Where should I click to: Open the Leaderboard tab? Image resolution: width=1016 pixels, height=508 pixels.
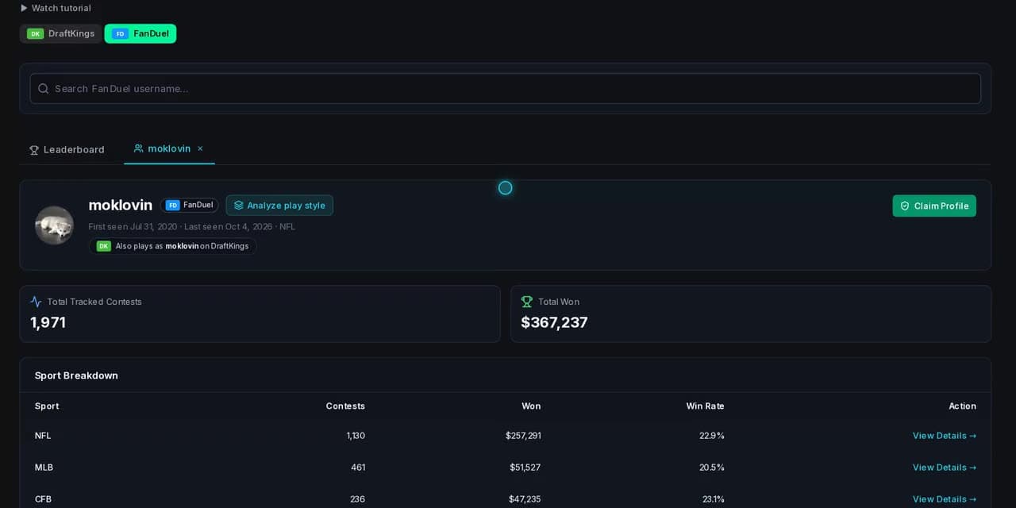67,149
